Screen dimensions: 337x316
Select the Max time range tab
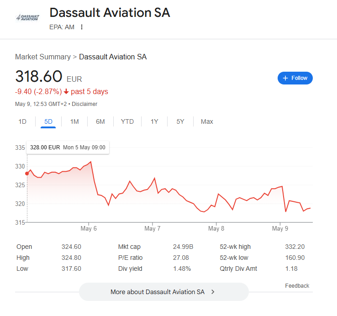click(207, 121)
